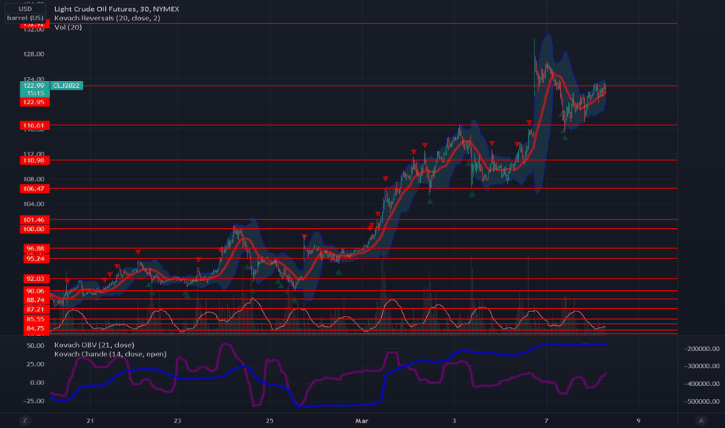Open the USD currency selector

(25, 9)
